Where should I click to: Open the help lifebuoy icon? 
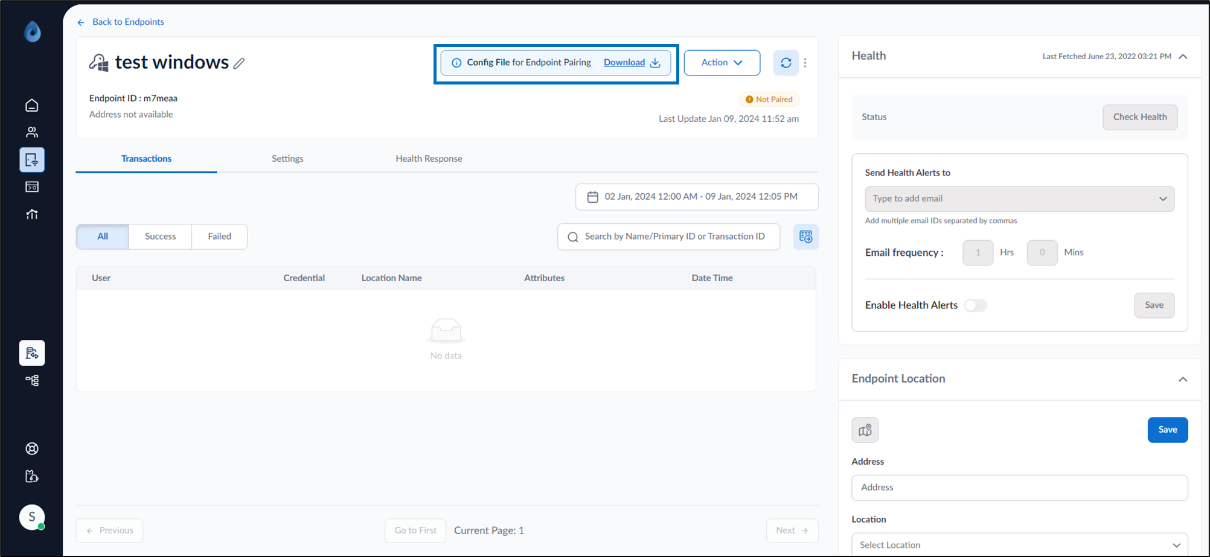(x=32, y=448)
